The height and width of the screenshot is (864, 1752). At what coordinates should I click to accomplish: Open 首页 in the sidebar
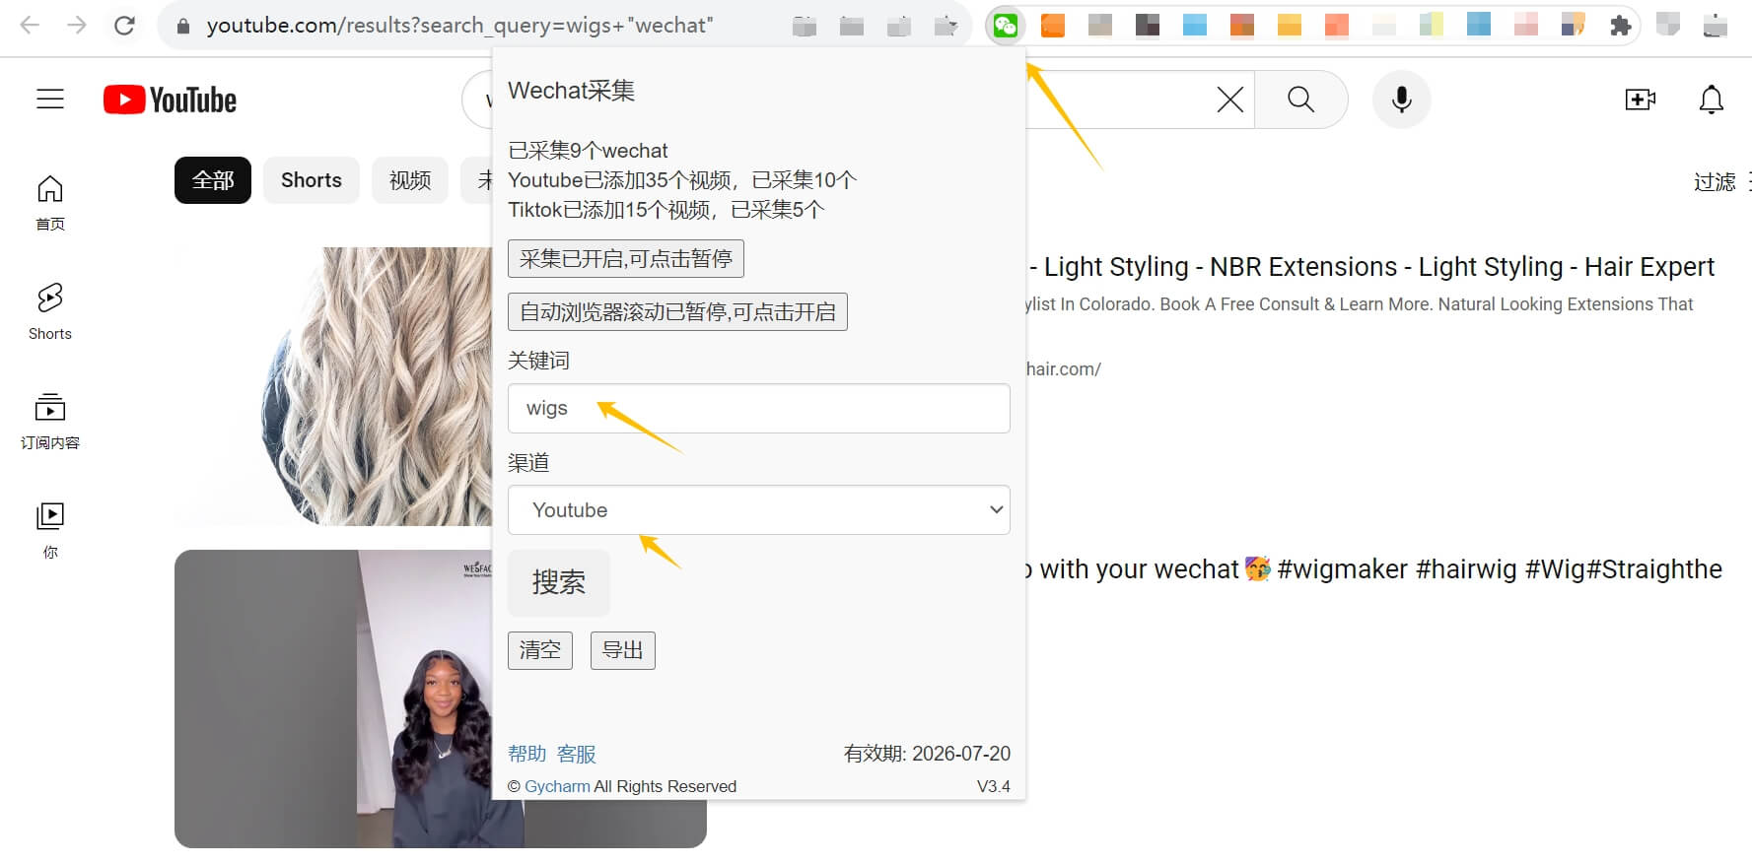point(50,202)
